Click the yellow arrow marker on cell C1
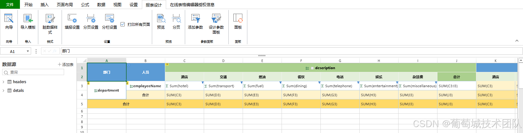This screenshot has height=133, width=523. point(167,64)
